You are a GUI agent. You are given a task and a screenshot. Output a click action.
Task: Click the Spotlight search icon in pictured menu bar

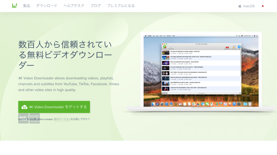[x=252, y=36]
